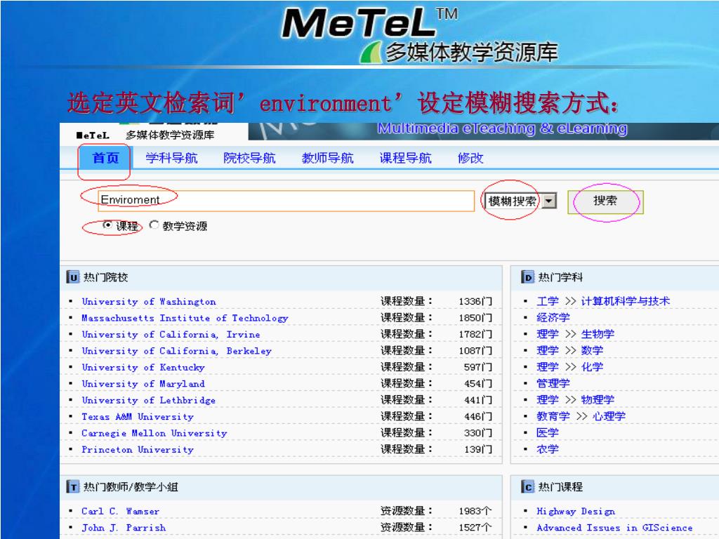
Task: Click the C icon beside 热门课程
Action: (527, 487)
